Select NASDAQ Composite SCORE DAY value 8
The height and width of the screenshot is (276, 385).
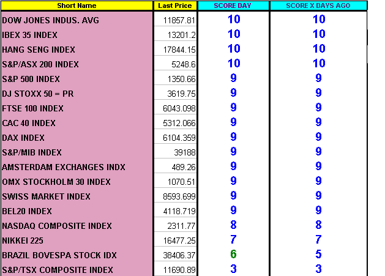(233, 225)
